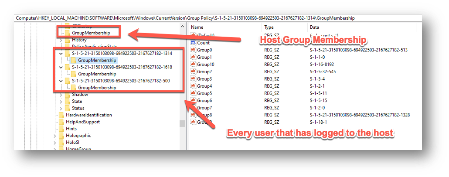Select the Group8 value name
The height and width of the screenshot is (177, 449).
coord(204,115)
